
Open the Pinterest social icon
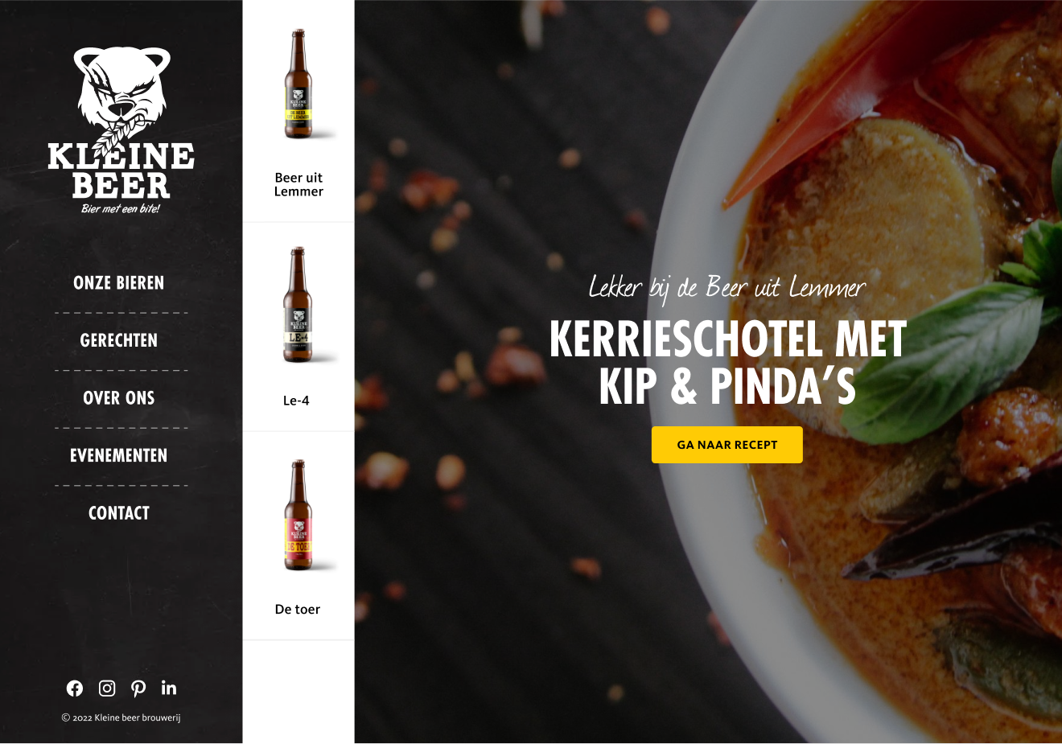pos(138,689)
